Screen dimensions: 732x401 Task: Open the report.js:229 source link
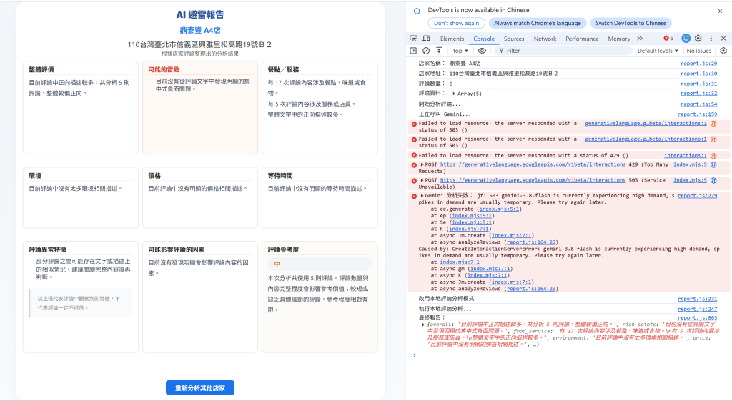(697, 196)
